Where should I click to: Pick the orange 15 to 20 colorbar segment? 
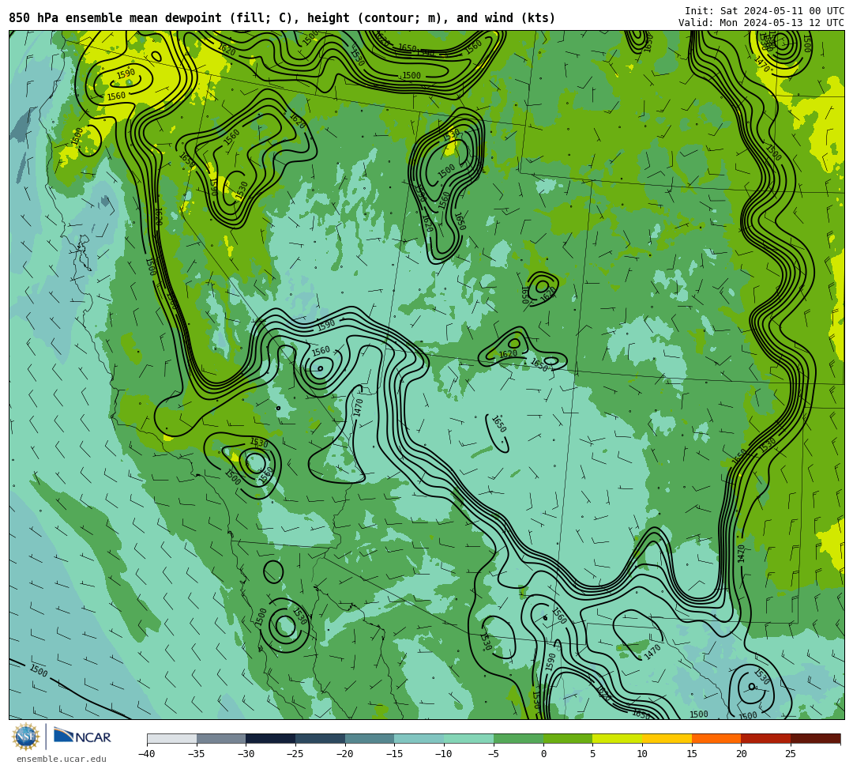tap(716, 738)
